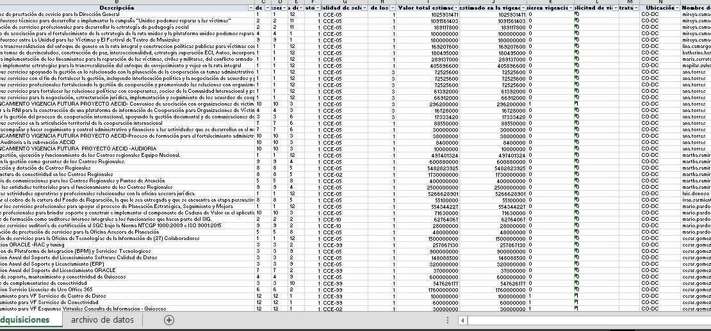
Task: Select cell 2500000000 in column J
Action: pyautogui.click(x=493, y=187)
